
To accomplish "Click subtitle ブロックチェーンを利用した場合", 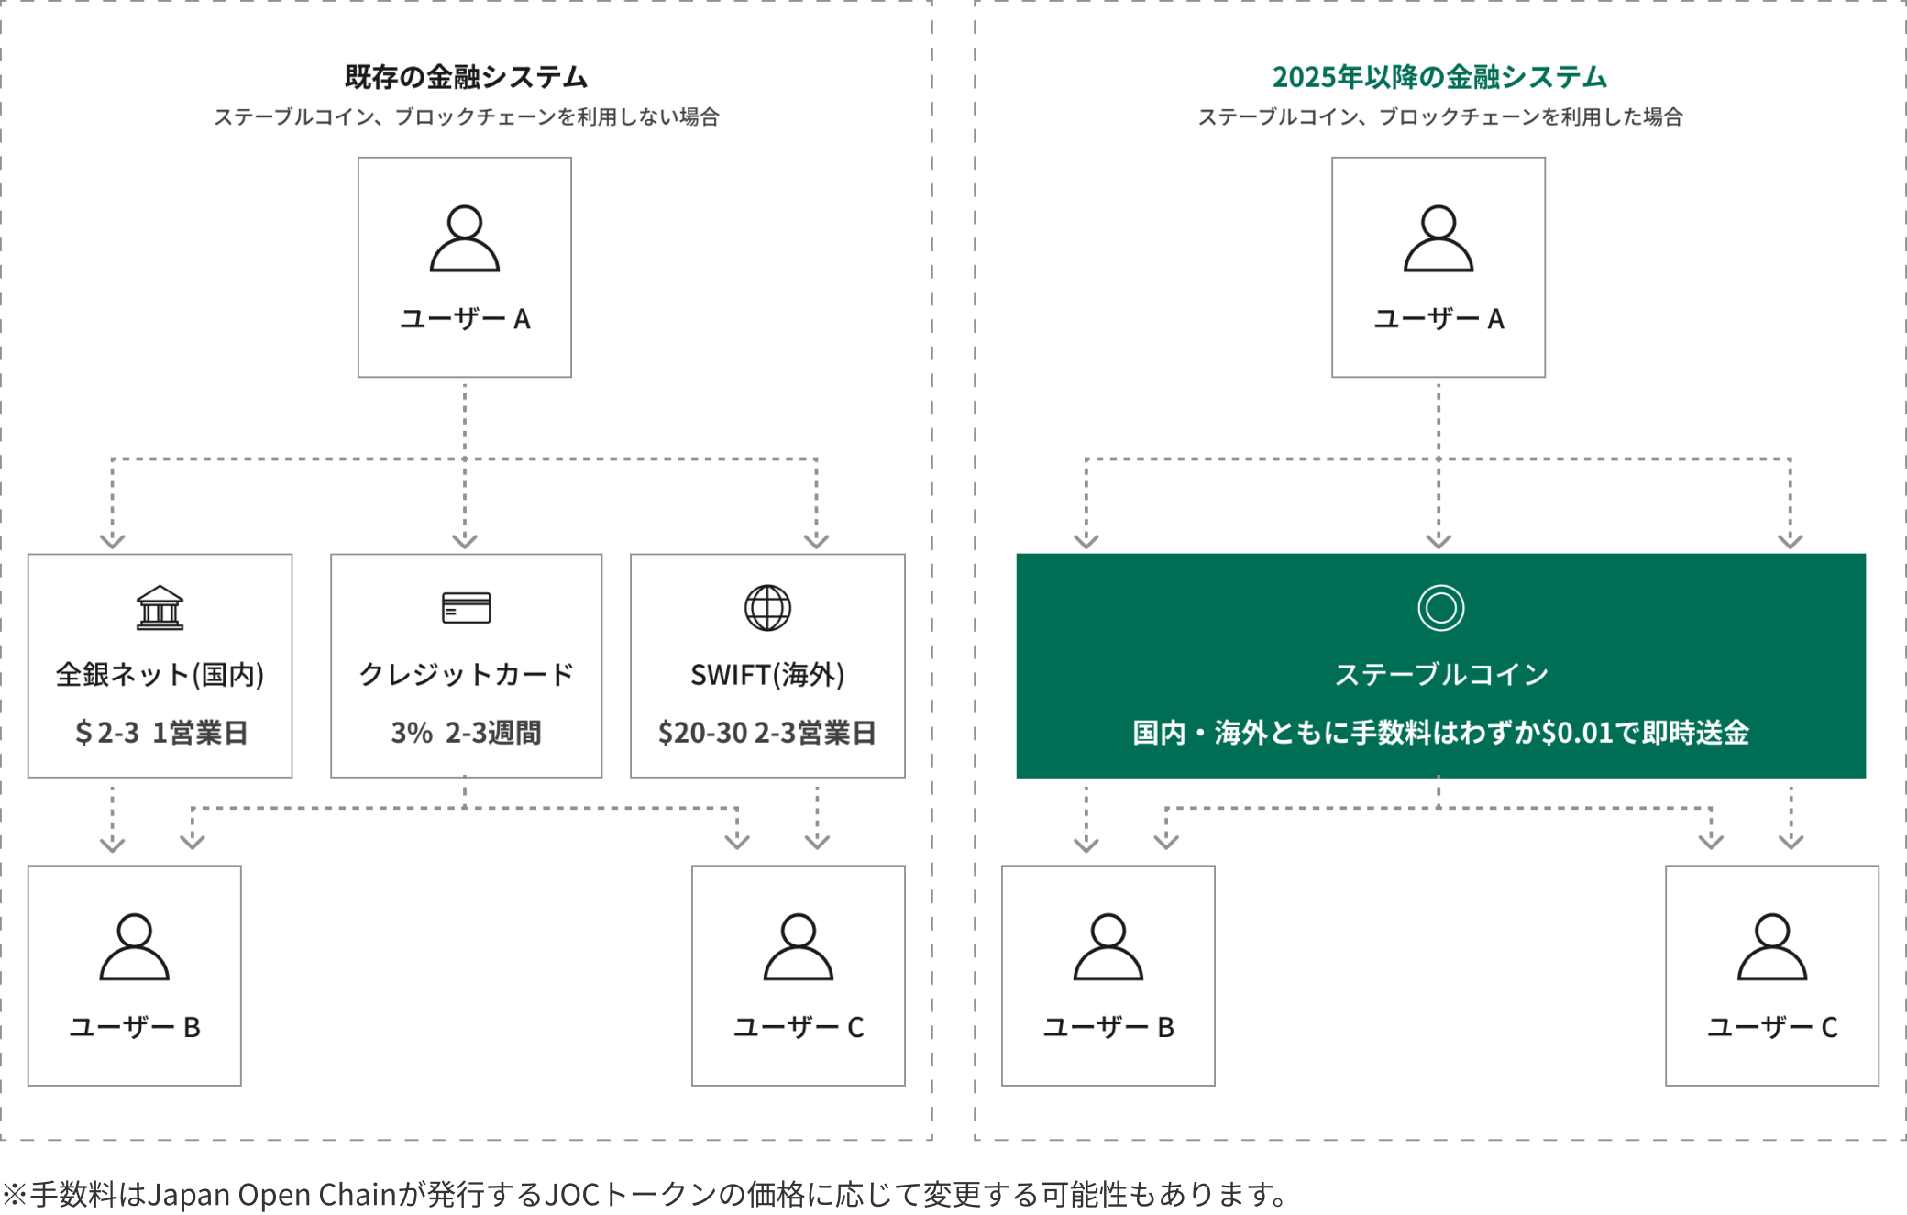I will (x=1531, y=116).
